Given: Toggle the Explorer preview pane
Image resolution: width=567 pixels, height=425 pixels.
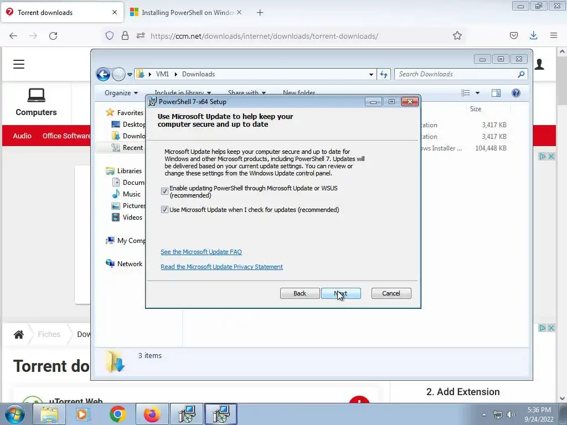Looking at the screenshot, I should [x=496, y=93].
